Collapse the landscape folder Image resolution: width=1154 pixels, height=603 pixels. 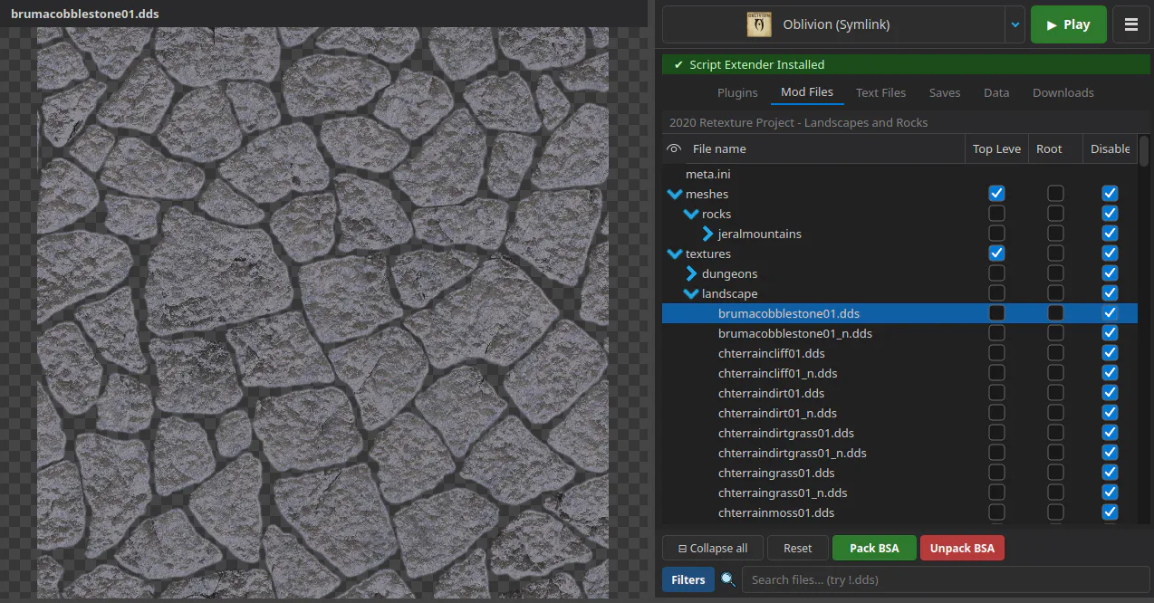(x=690, y=293)
